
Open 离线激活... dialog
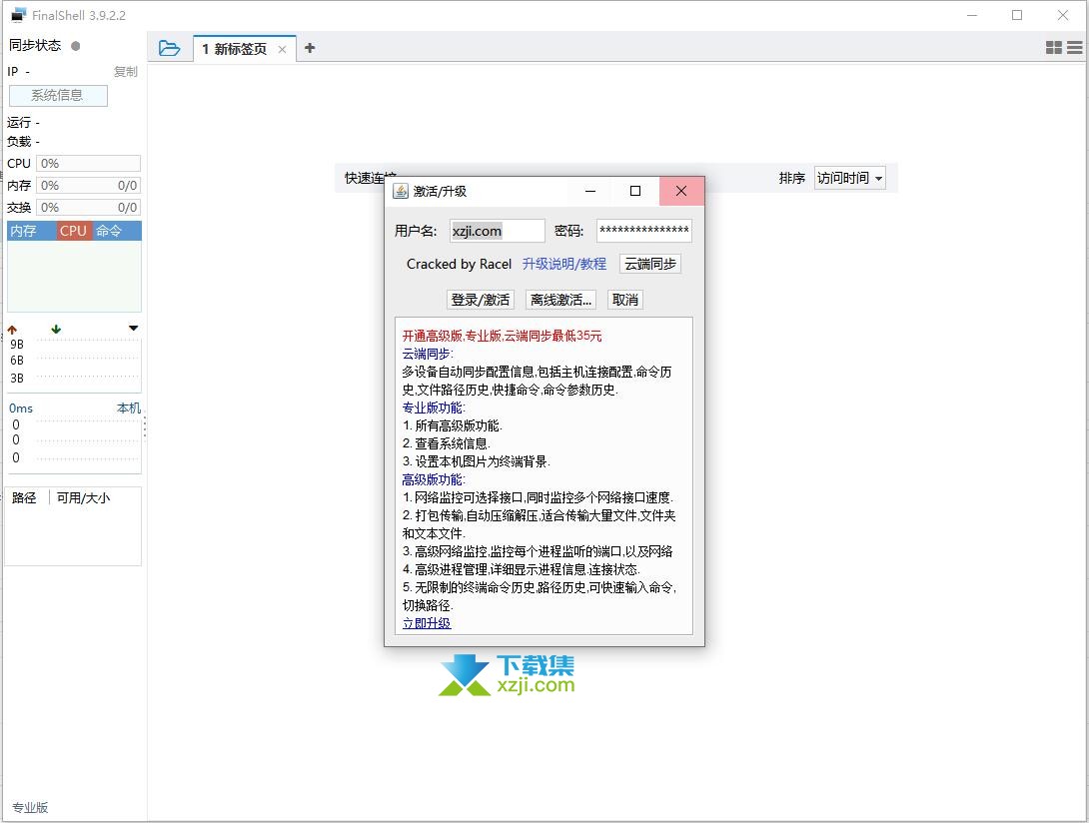pos(560,300)
